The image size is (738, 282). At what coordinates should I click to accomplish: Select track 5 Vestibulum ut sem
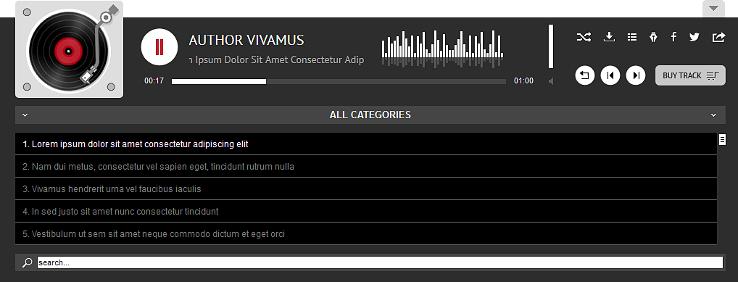365,234
